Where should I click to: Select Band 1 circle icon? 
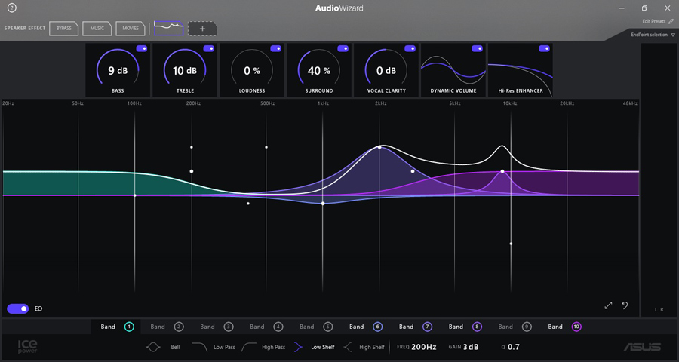(x=129, y=327)
